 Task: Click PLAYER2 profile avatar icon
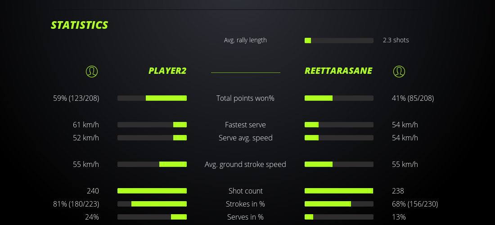point(91,71)
